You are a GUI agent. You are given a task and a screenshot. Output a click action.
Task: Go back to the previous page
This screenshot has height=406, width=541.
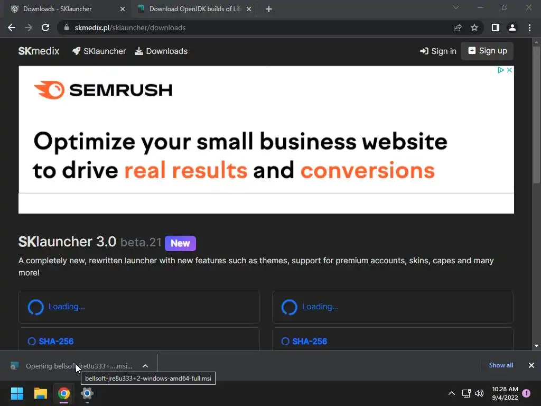click(x=12, y=27)
